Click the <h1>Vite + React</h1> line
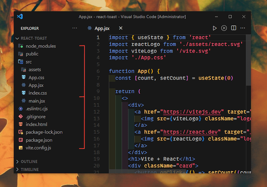 pos(162,159)
